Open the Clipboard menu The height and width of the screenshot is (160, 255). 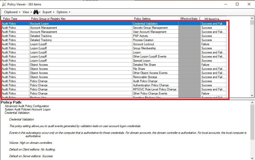(x=11, y=12)
